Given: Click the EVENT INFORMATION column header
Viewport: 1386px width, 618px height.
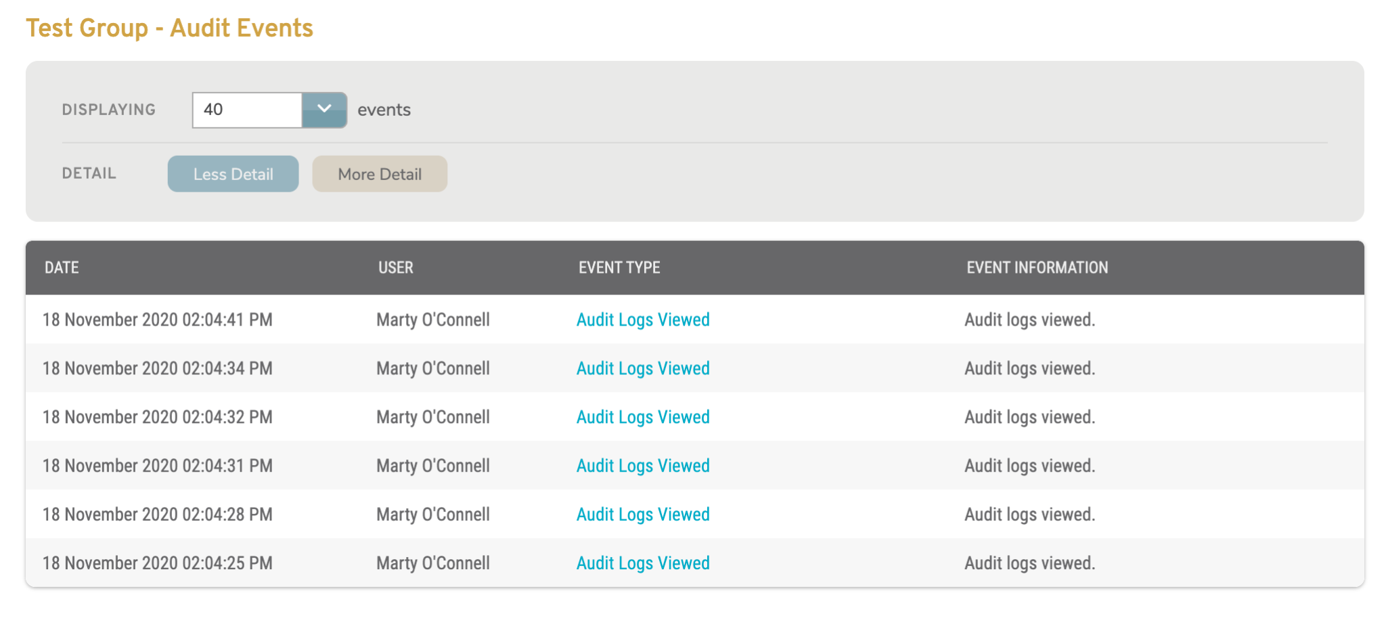Looking at the screenshot, I should coord(1037,267).
